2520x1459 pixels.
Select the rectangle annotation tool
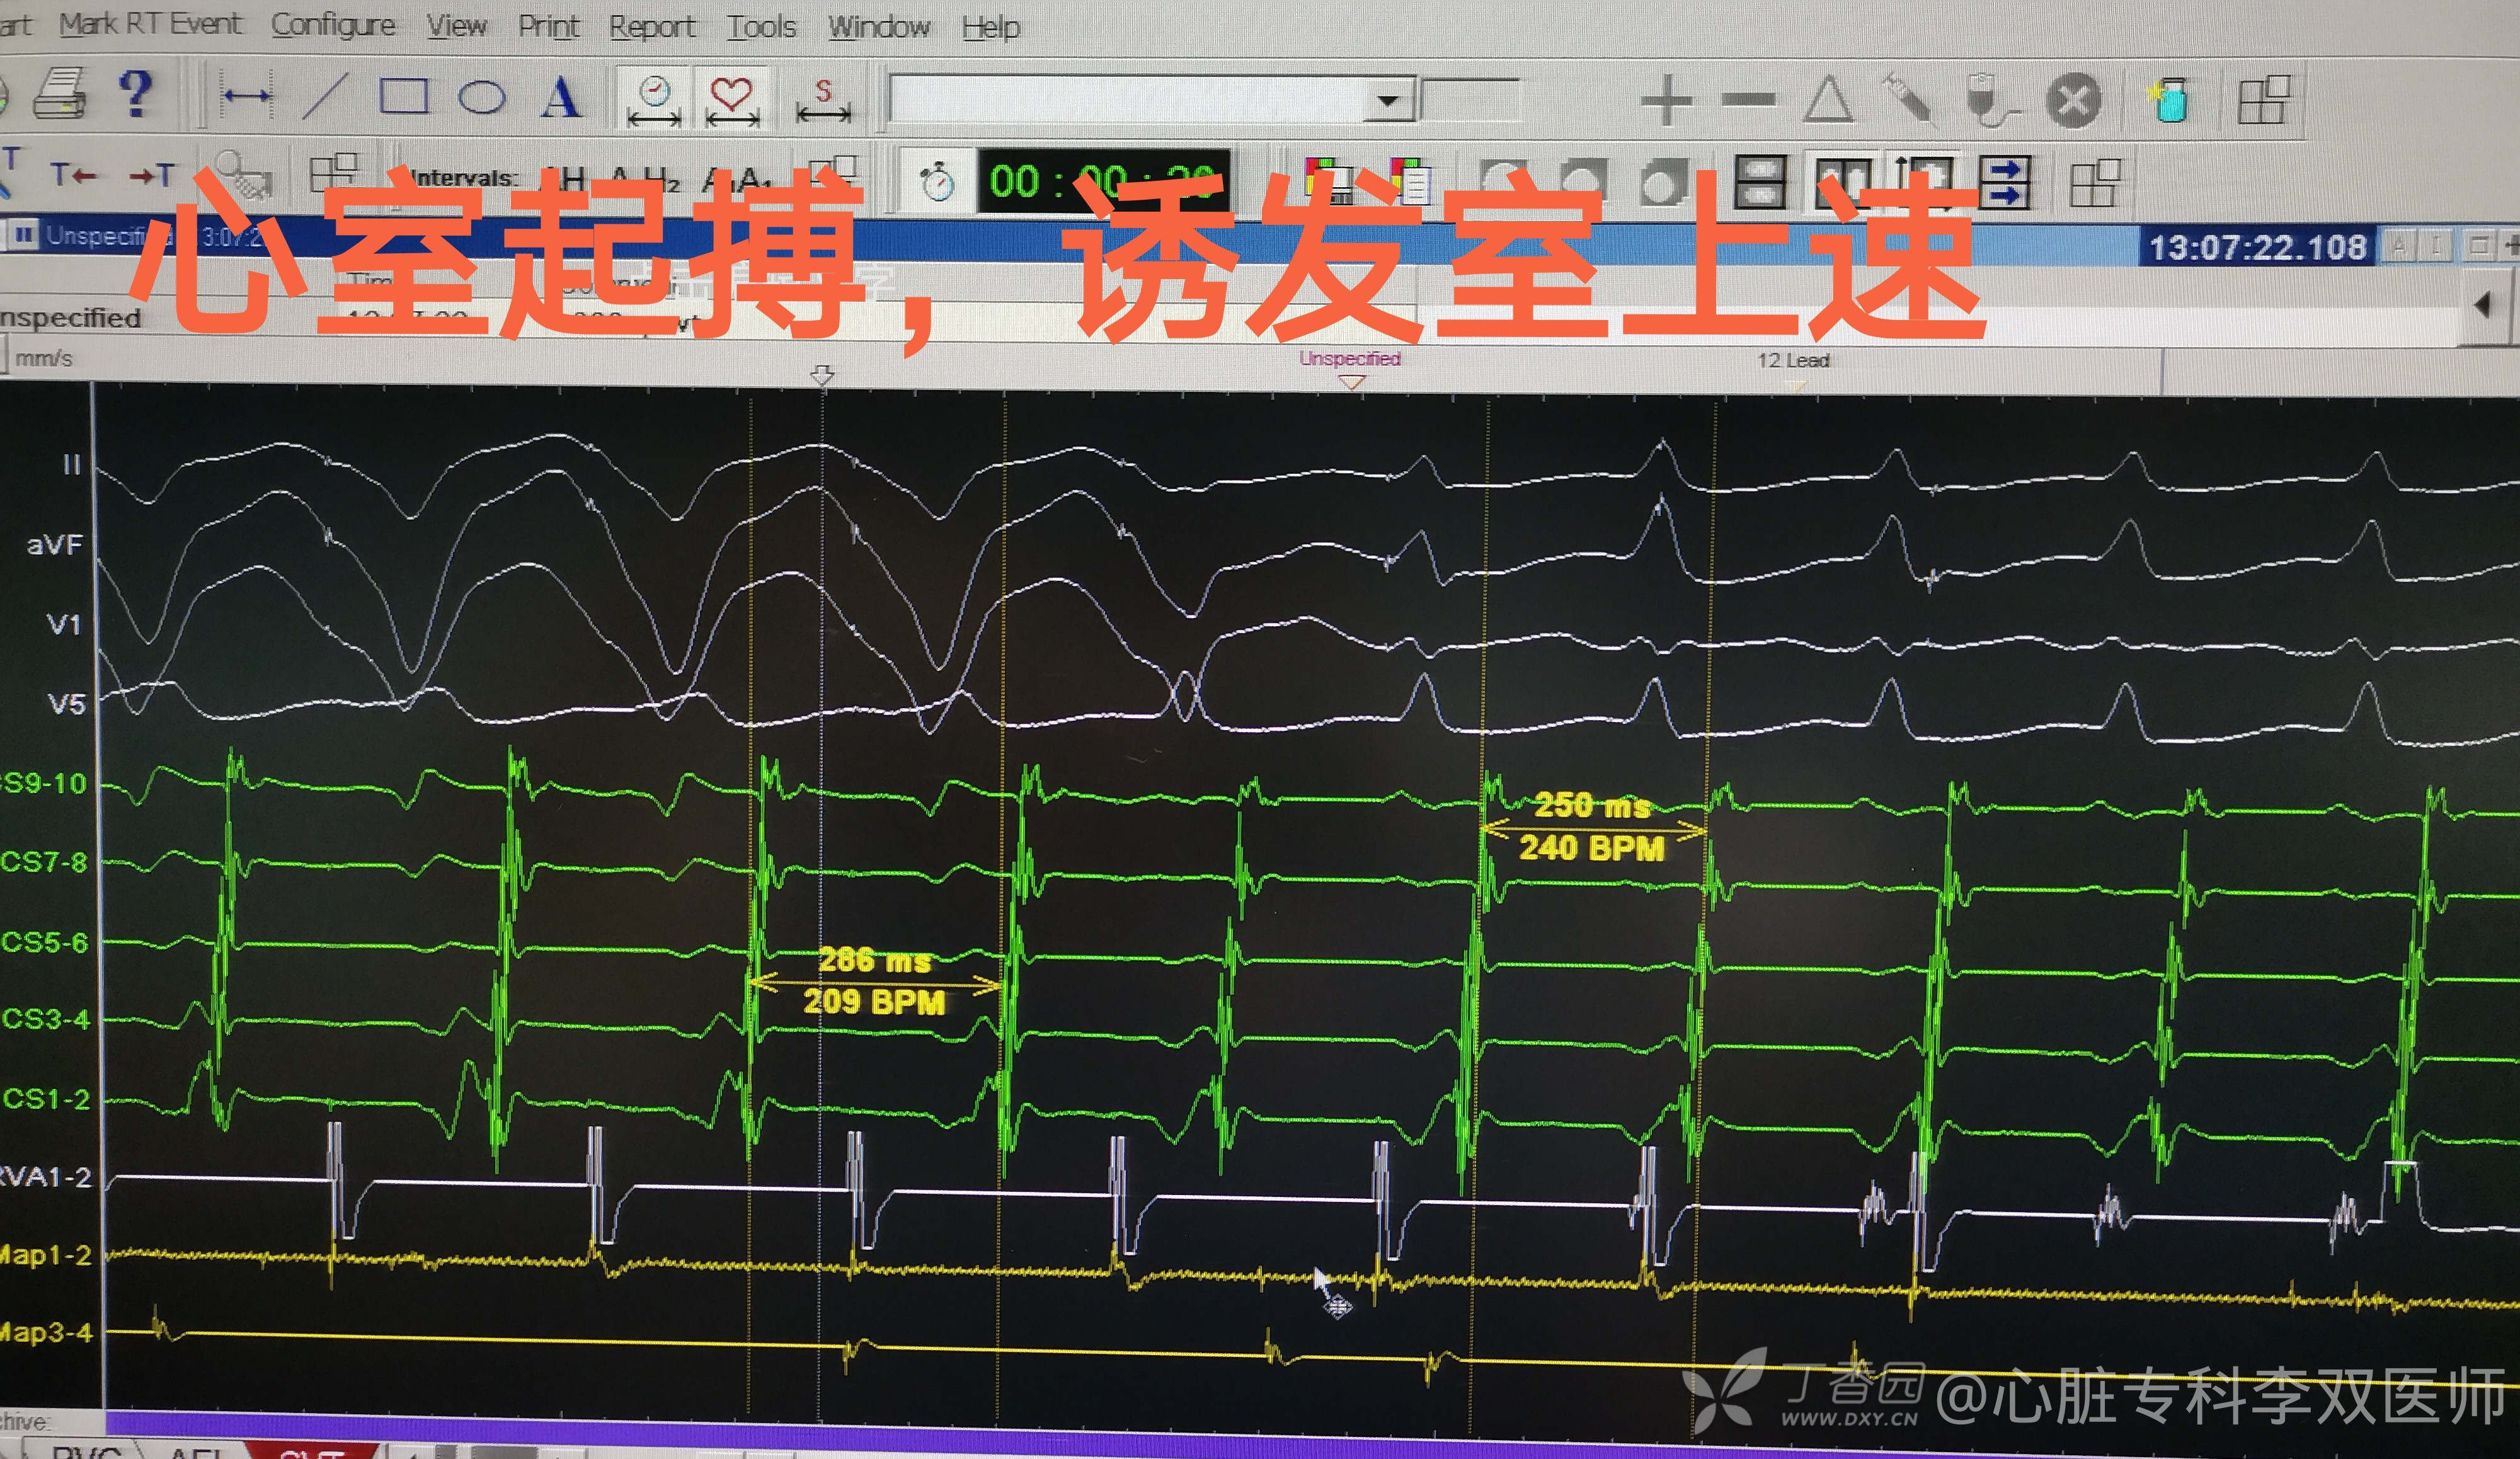click(404, 97)
